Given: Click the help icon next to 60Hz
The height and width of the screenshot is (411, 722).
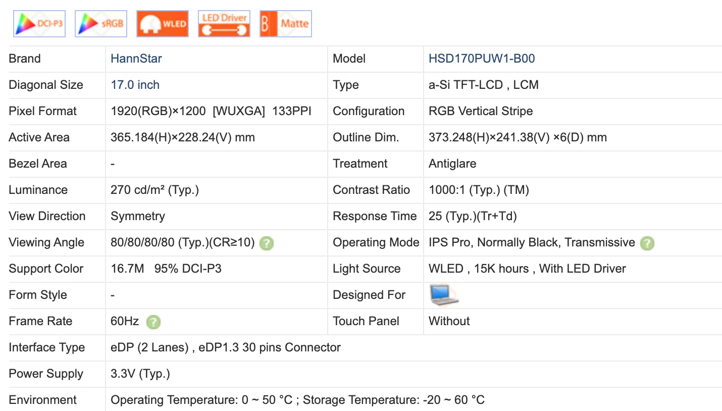Looking at the screenshot, I should point(153,322).
